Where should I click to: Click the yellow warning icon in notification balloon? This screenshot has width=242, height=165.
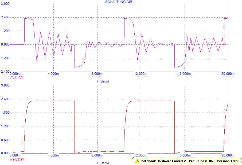[x=137, y=161]
